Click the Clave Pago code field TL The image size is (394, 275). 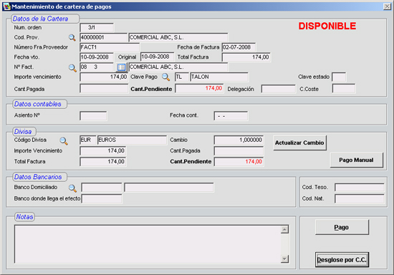(x=182, y=77)
